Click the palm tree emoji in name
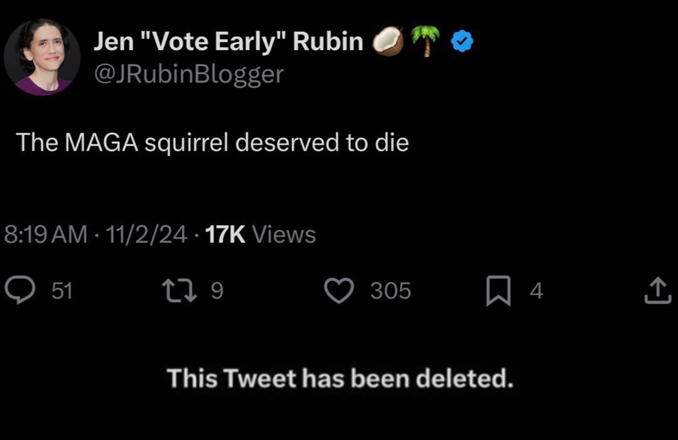Viewport: 678px width, 440px height. [425, 43]
